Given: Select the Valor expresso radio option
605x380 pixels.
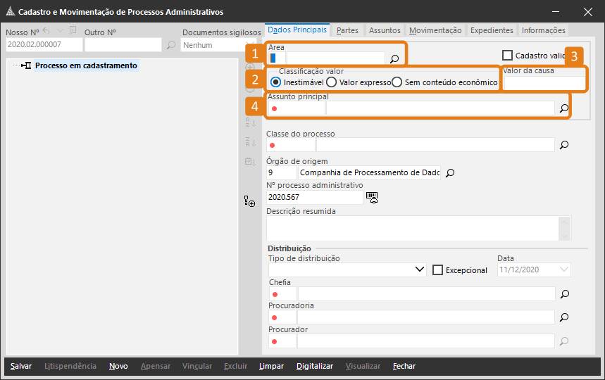Looking at the screenshot, I should point(331,82).
